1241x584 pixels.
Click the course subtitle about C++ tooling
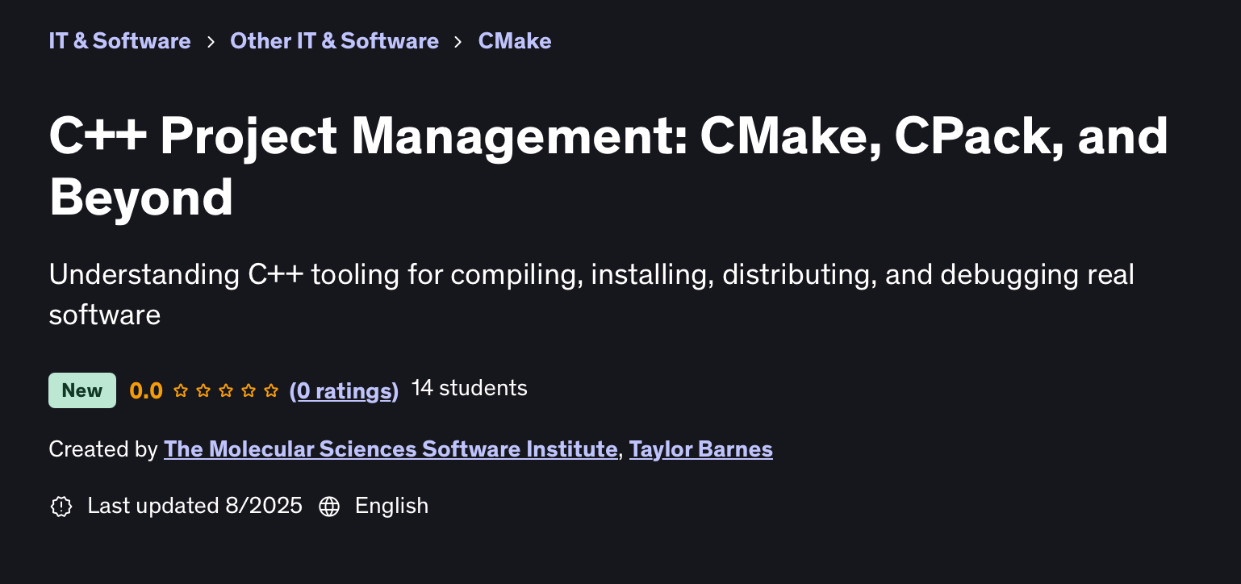coord(591,294)
